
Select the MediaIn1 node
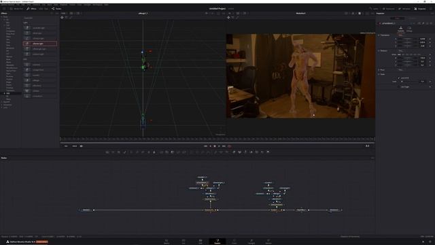(86, 210)
